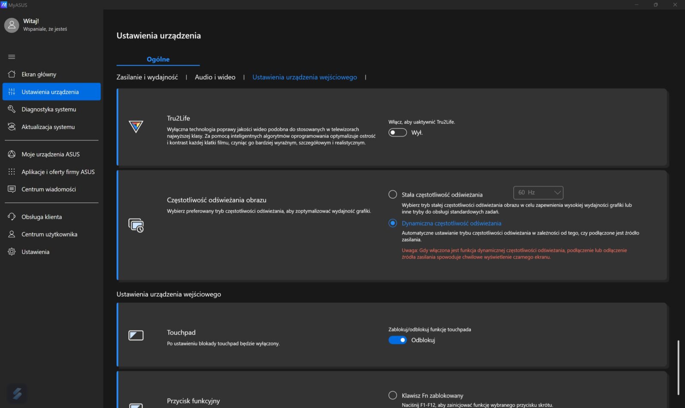Switch to the Ogólne tab
This screenshot has height=408, width=685.
click(158, 60)
